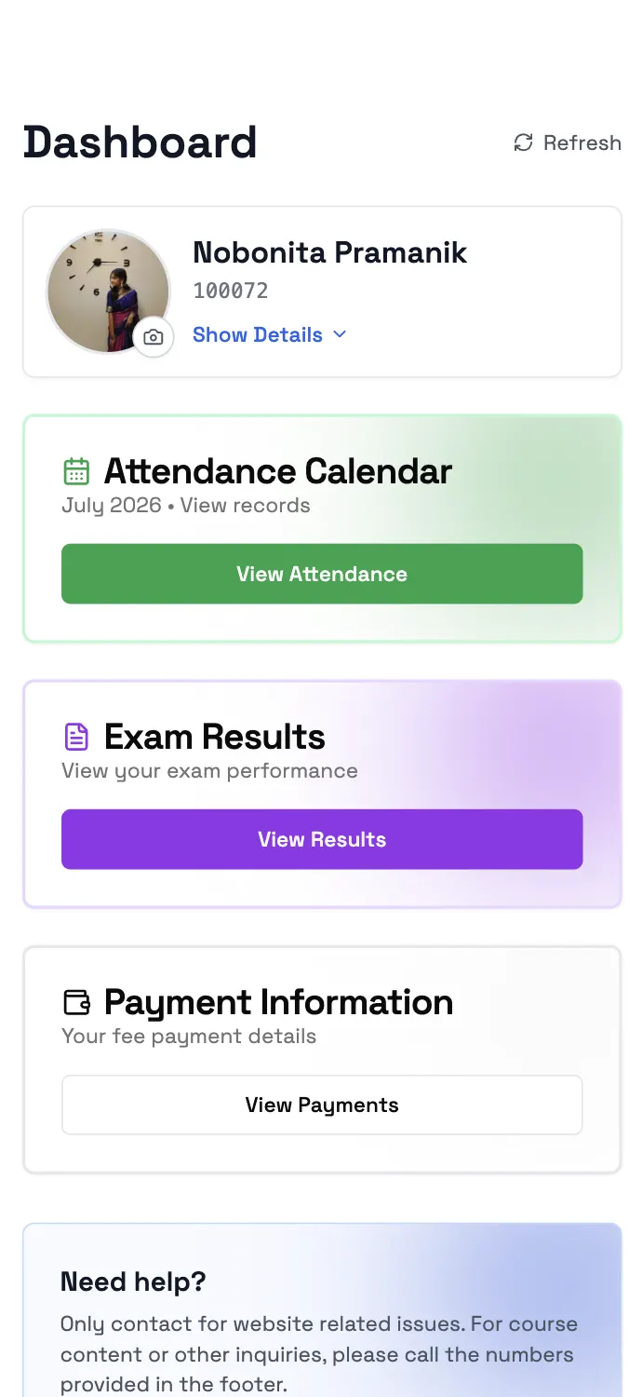This screenshot has height=1397, width=642.
Task: Click the Need help? heading
Action: point(133,1282)
